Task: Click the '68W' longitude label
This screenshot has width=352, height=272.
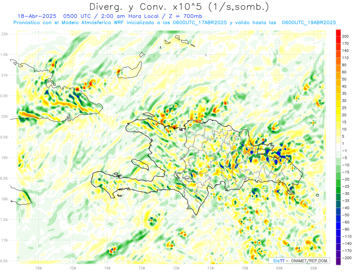Action: [x=314, y=268]
